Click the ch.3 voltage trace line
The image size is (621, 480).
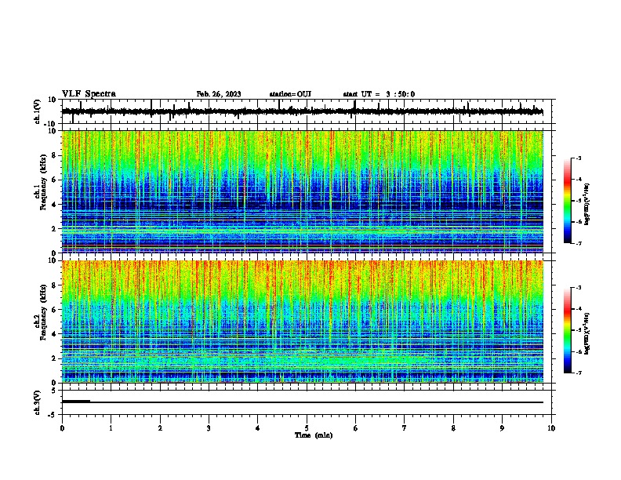point(302,402)
